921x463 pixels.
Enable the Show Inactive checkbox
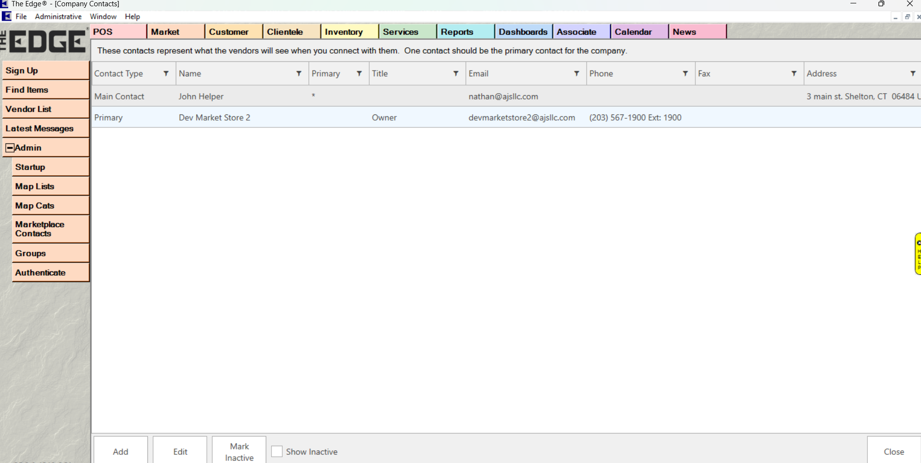point(277,451)
